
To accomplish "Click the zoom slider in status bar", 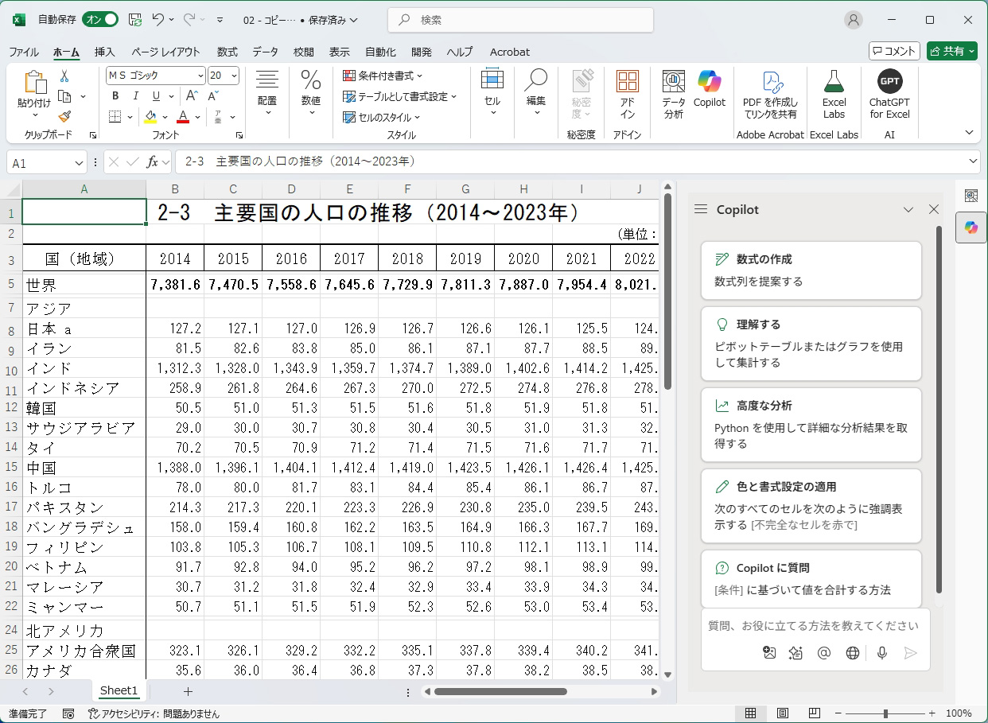I will [x=885, y=713].
